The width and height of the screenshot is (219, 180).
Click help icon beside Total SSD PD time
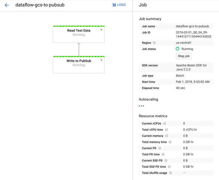170,167
